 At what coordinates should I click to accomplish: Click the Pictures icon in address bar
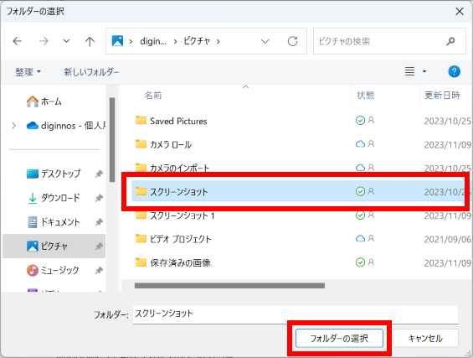coord(117,41)
